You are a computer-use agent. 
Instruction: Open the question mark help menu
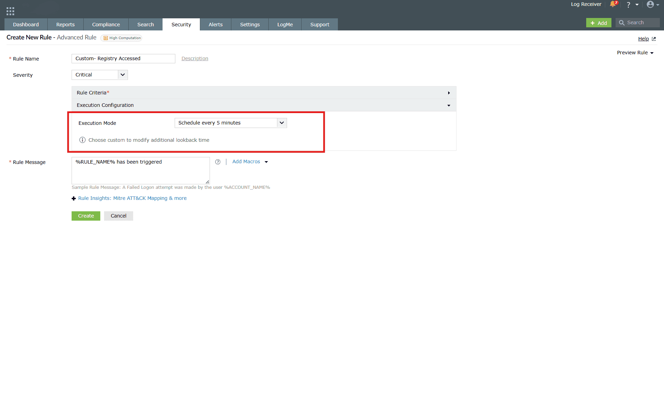point(628,4)
